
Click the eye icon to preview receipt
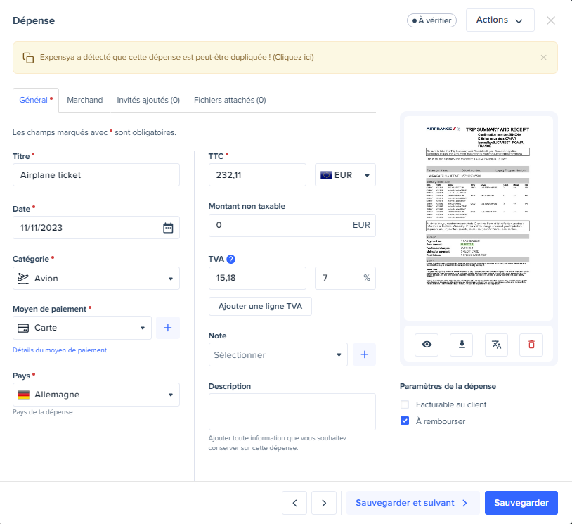[x=427, y=344]
